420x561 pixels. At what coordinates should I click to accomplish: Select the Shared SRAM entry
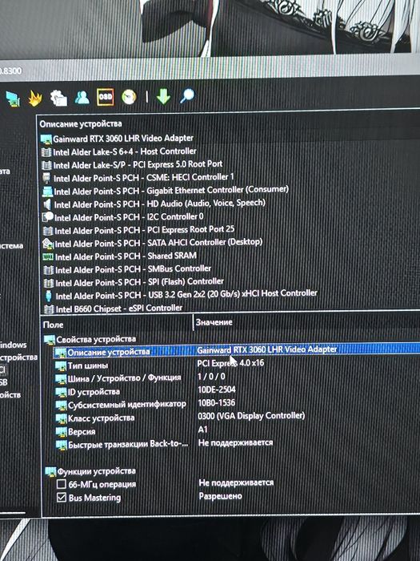click(126, 256)
